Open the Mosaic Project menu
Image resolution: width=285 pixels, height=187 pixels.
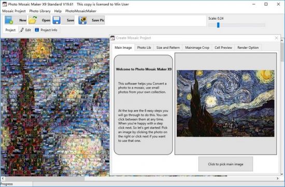[x=14, y=11]
